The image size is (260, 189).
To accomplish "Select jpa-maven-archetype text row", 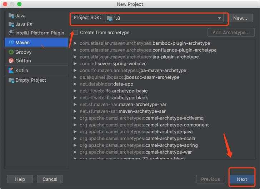I will click(x=133, y=71).
